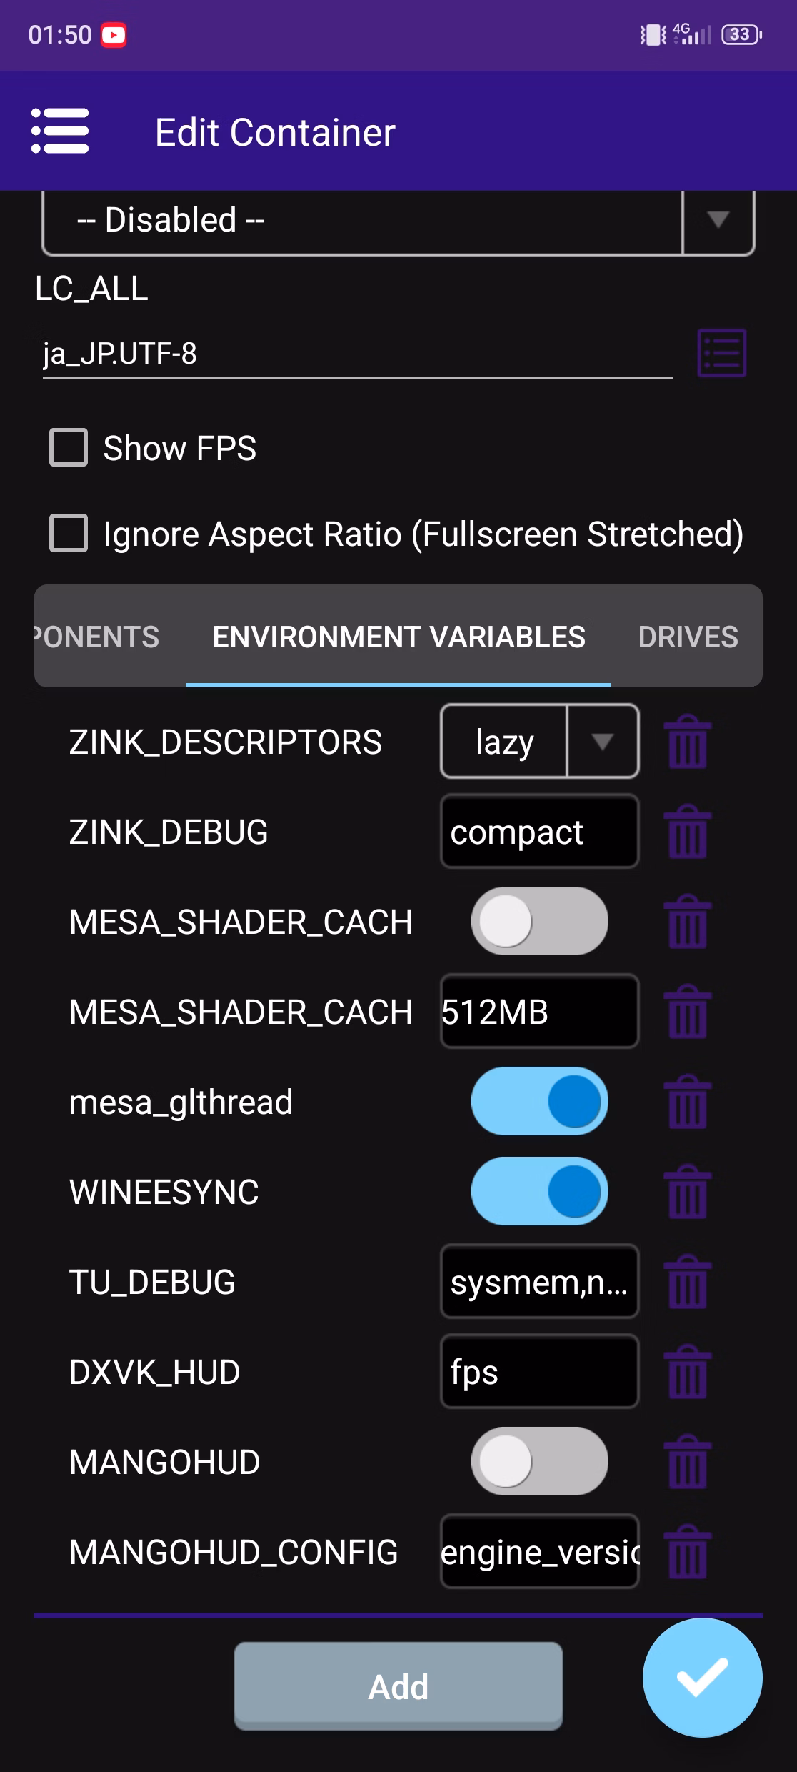The width and height of the screenshot is (797, 1772).
Task: Select the Environment Variables tab
Action: 398,637
